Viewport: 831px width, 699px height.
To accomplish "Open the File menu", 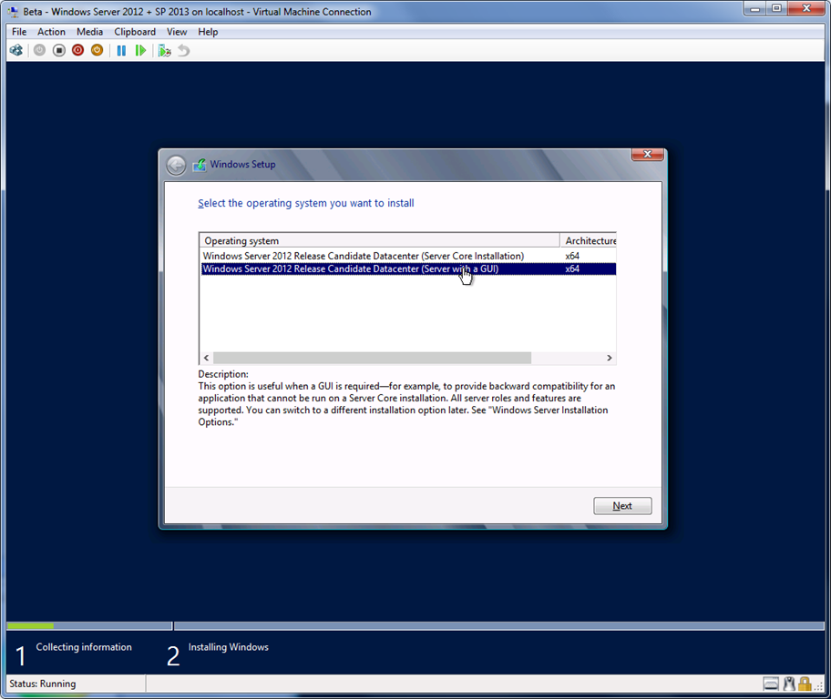I will 19,32.
